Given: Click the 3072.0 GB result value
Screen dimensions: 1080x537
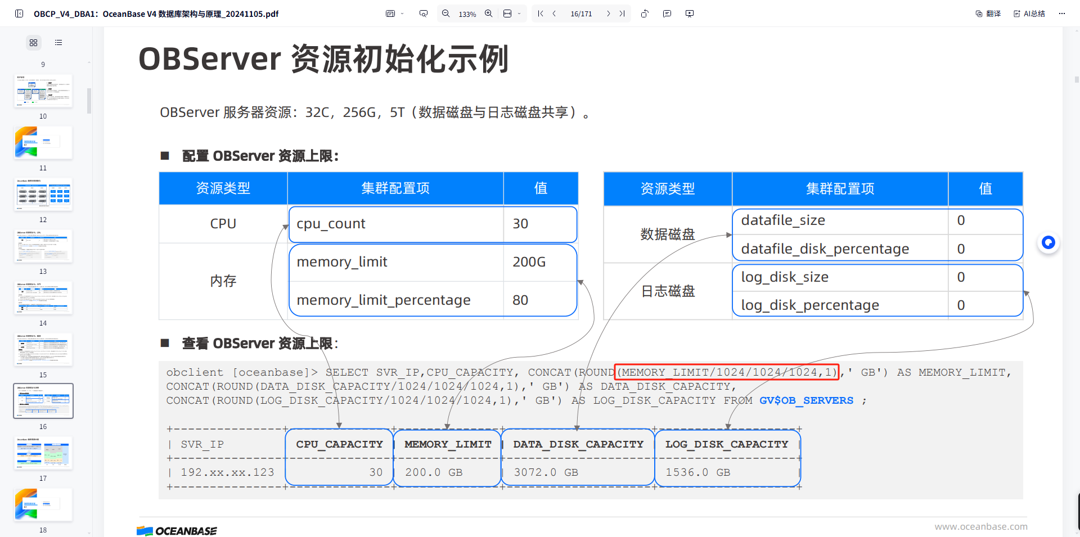Looking at the screenshot, I should click(546, 472).
